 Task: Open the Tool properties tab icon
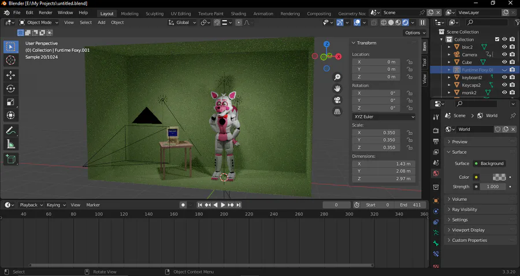point(436,117)
